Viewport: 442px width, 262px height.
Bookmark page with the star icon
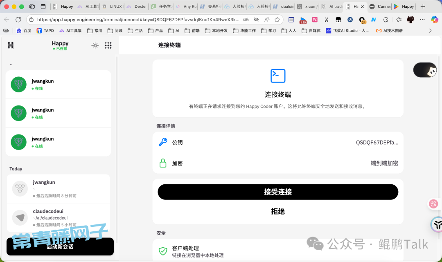(277, 20)
